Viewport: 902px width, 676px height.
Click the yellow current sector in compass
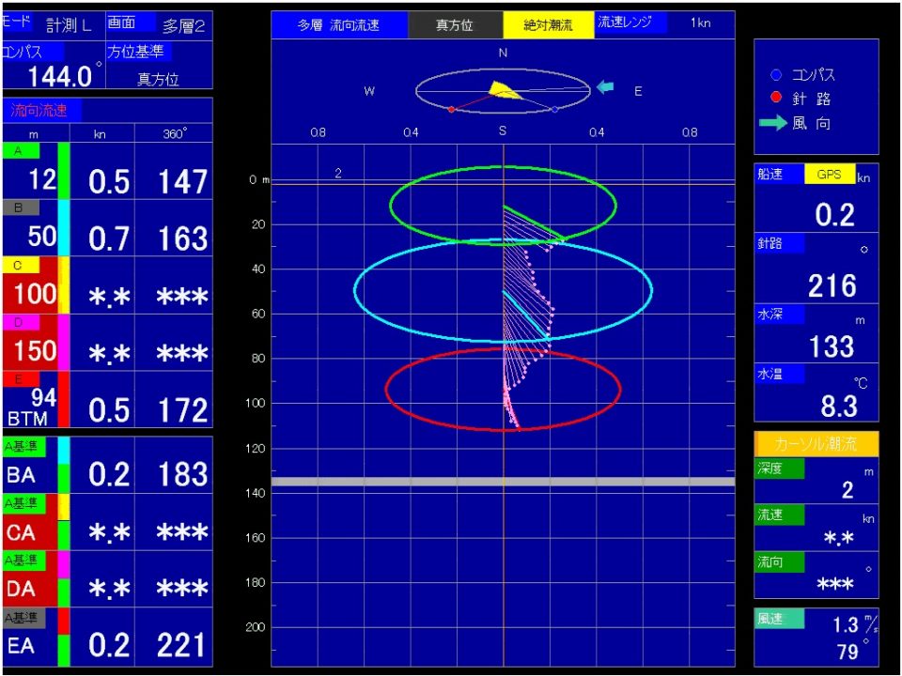click(504, 91)
